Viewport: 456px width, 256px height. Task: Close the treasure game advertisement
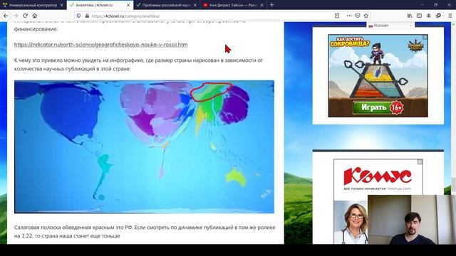click(425, 37)
